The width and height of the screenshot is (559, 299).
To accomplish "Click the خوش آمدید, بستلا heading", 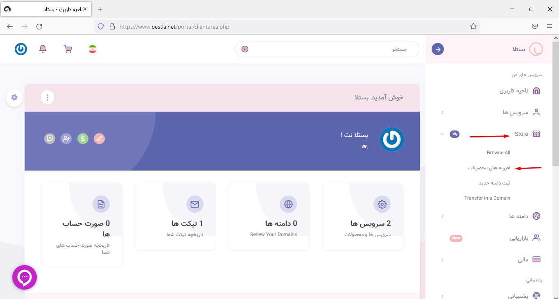I will click(379, 97).
